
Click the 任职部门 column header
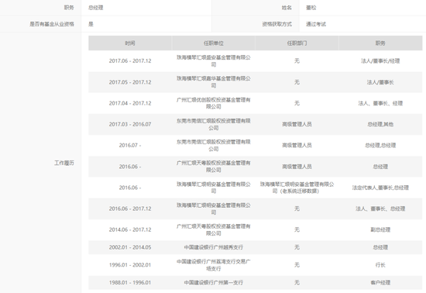pos(297,43)
